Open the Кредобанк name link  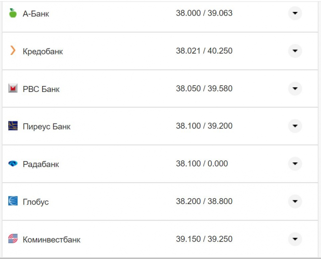coord(43,51)
